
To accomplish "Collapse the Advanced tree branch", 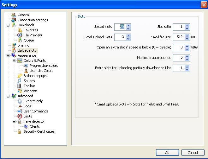I will [8, 96].
